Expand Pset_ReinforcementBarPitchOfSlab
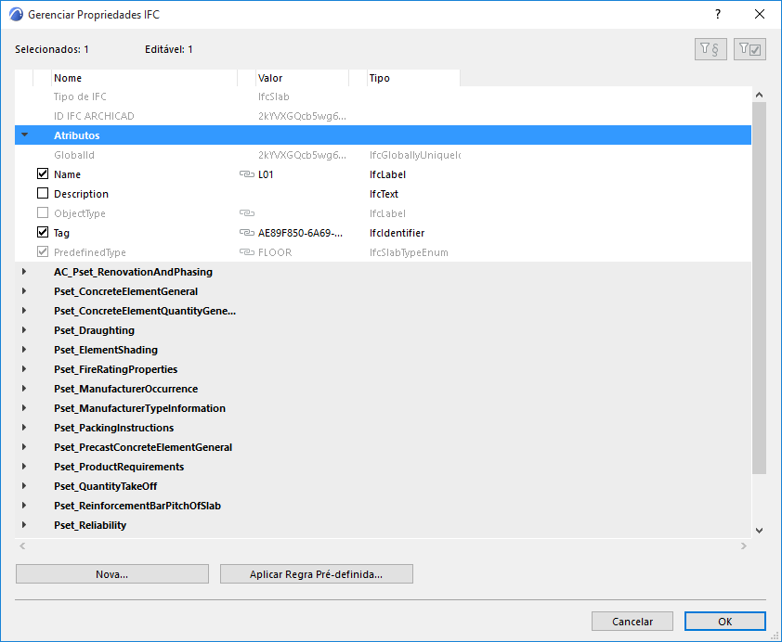The height and width of the screenshot is (642, 782). (24, 505)
